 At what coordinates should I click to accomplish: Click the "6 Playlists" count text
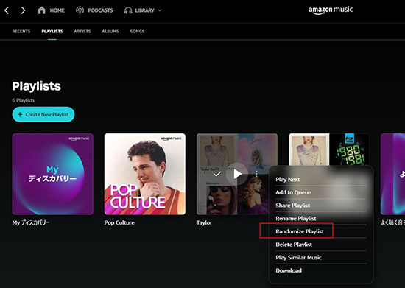pos(24,100)
